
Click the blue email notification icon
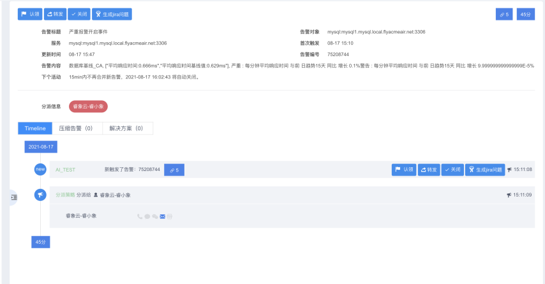pos(162,216)
